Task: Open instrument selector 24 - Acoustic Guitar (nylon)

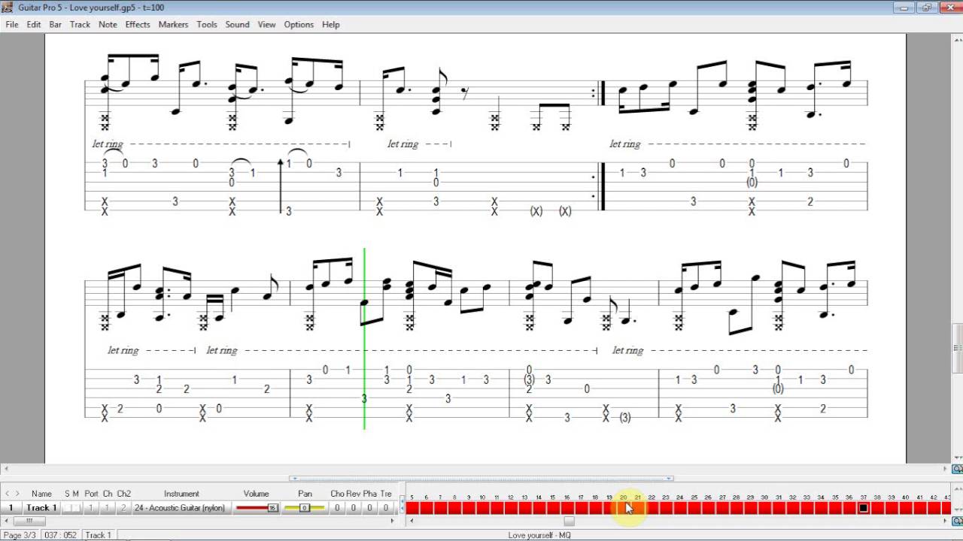Action: [181, 508]
